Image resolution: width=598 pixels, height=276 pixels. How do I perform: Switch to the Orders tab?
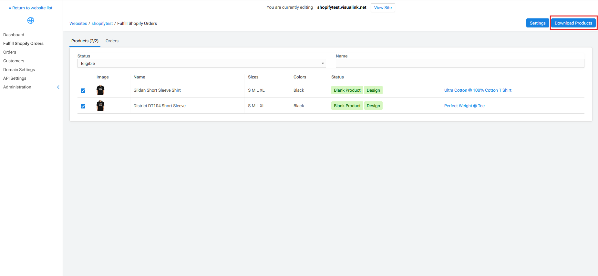tap(112, 41)
